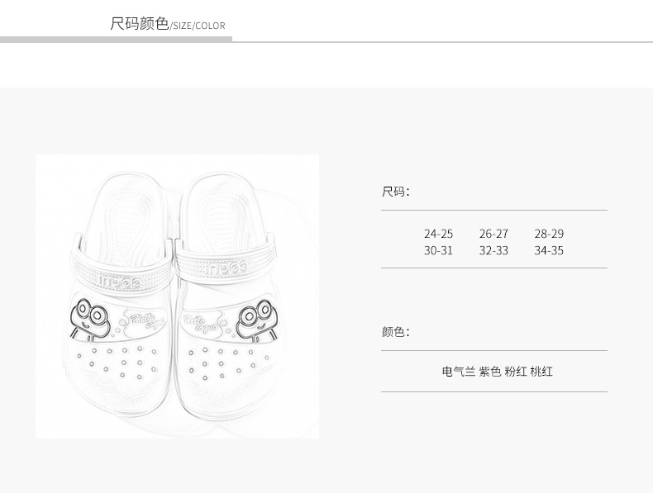Pick size 30-31

tap(438, 250)
